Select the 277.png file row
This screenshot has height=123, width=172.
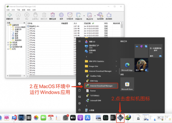74,36
